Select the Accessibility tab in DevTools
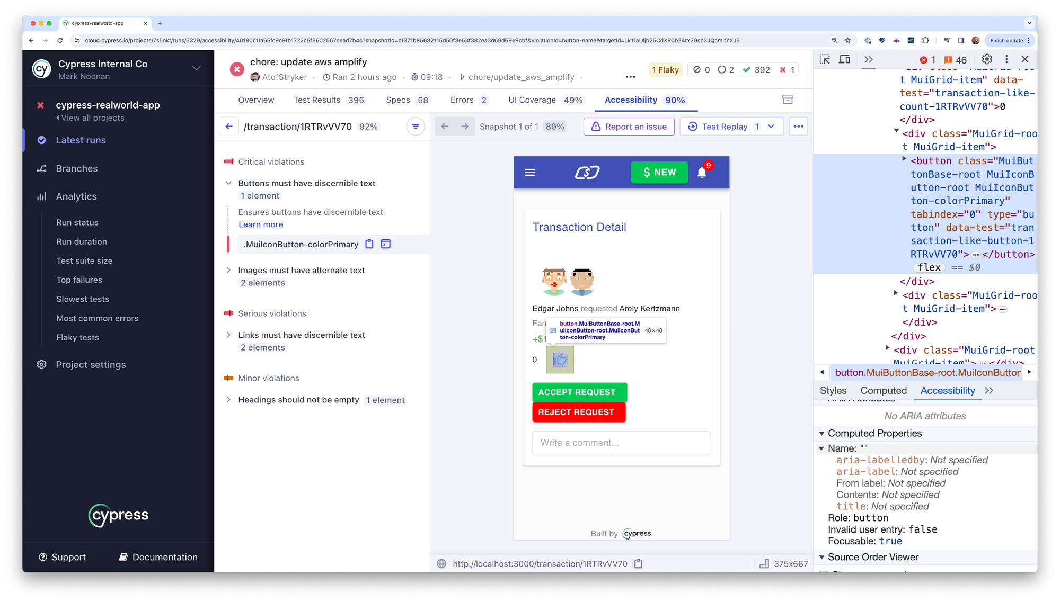Viewport: 1060px width, 602px height. (x=948, y=390)
